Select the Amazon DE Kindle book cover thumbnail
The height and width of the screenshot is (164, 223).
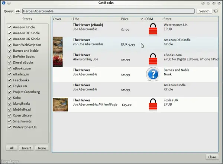[x=58, y=44]
